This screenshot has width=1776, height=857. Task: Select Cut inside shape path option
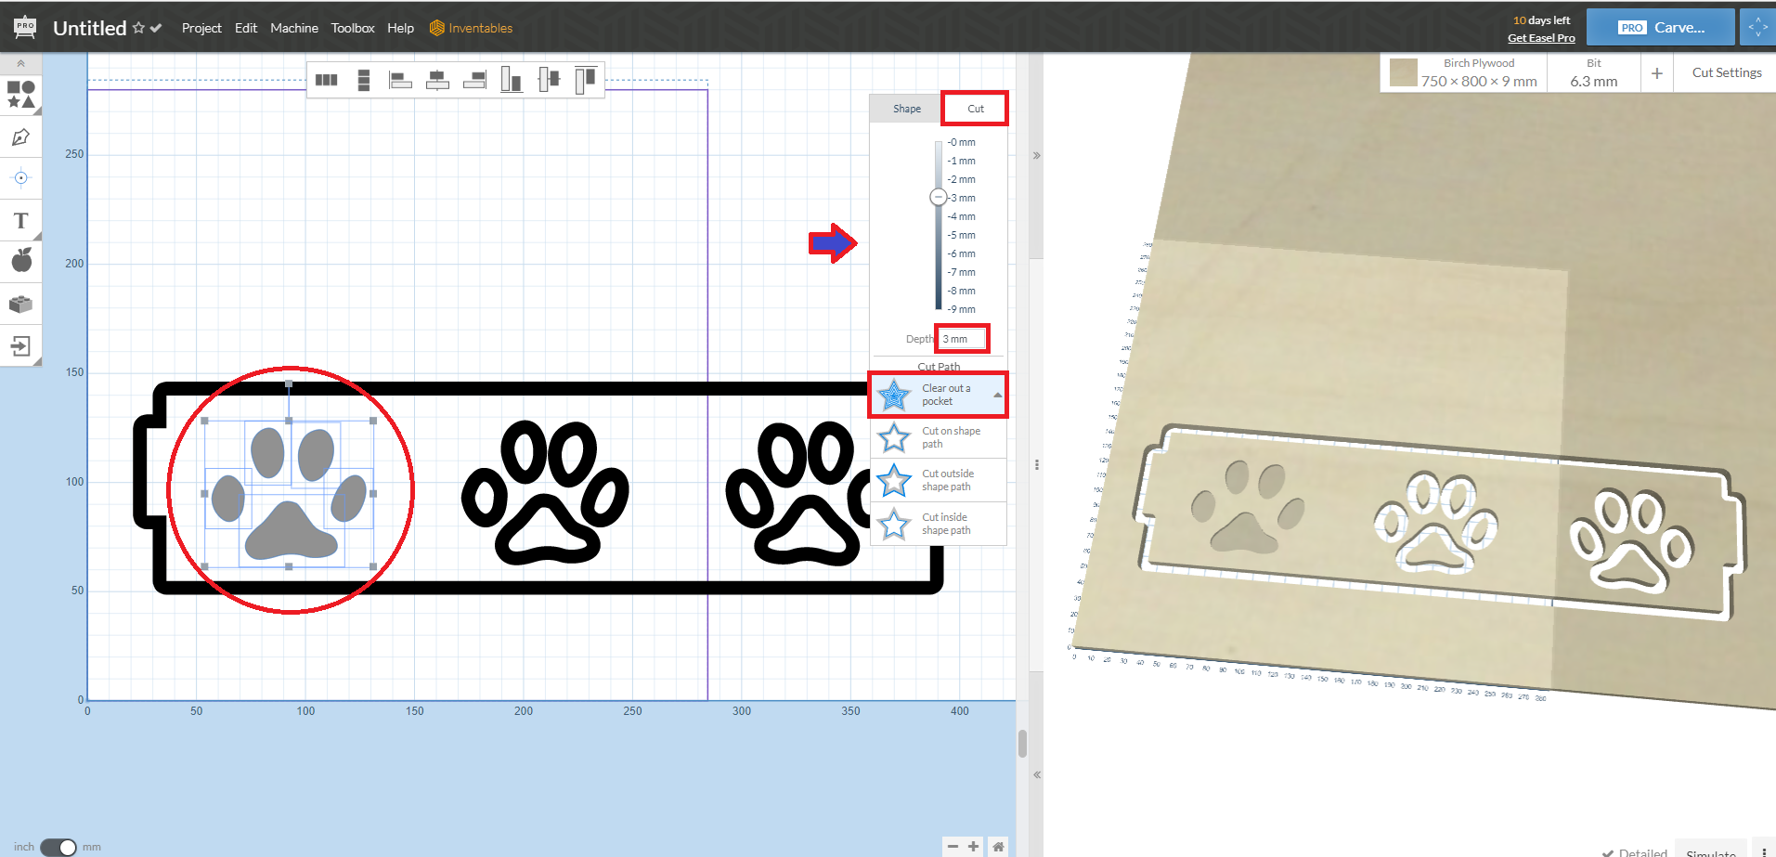[939, 524]
